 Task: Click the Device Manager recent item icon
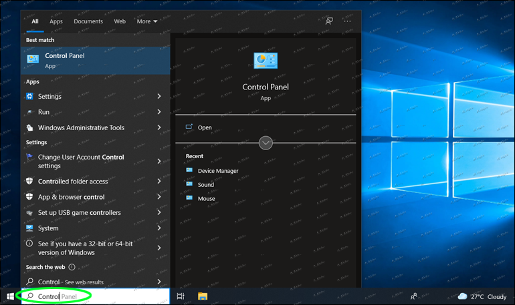(189, 170)
